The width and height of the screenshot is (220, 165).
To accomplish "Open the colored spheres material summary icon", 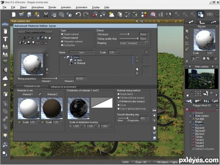I will click(x=144, y=14).
